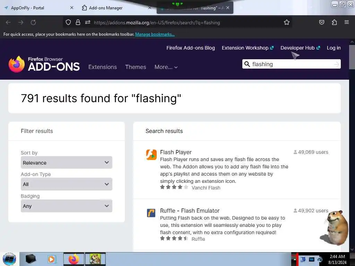Switch to the Firefox taskbar icon
The image size is (355, 266).
click(x=74, y=259)
